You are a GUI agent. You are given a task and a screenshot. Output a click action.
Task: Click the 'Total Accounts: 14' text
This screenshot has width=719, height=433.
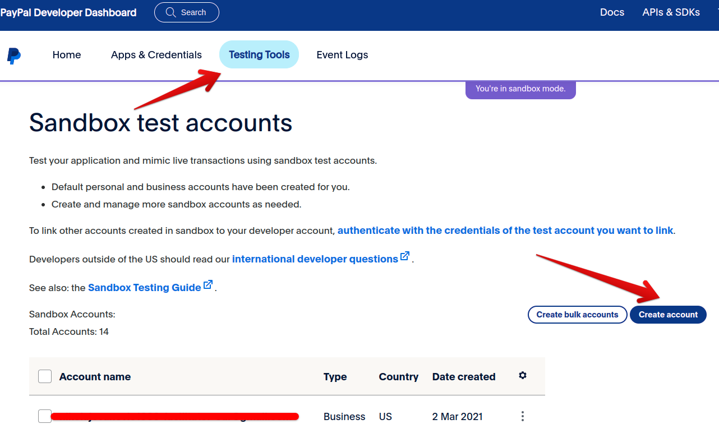69,332
